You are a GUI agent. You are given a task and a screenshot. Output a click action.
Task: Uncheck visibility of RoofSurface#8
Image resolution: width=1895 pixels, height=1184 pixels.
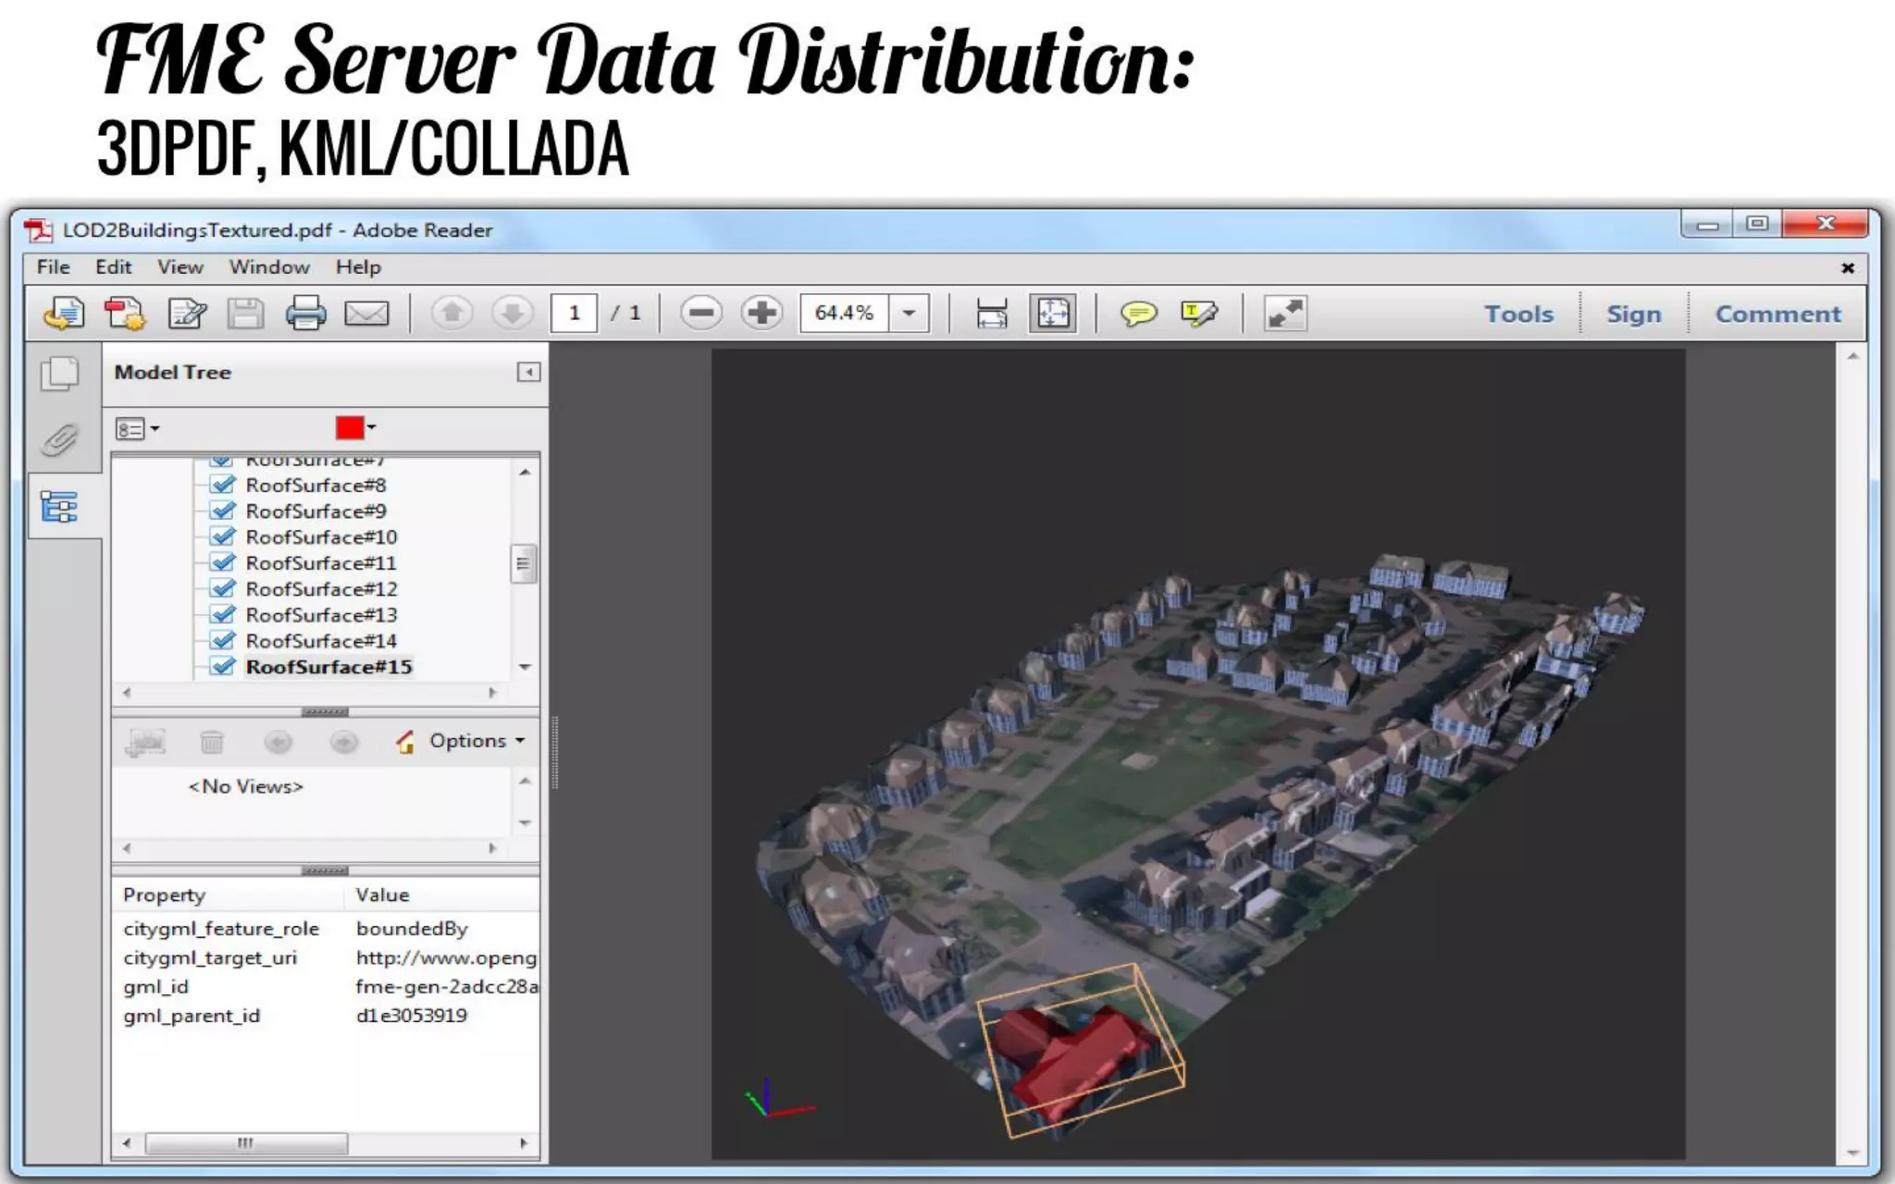(x=222, y=485)
